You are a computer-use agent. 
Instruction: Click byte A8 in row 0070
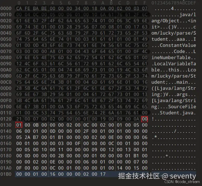click(x=52, y=51)
